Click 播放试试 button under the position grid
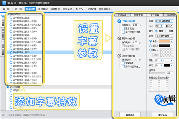This screenshot has width=179, height=119. 162,115
